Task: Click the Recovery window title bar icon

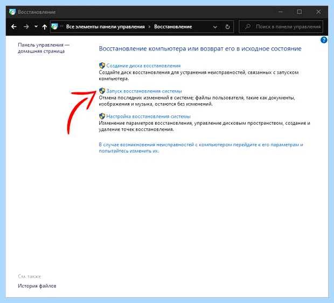Action: (12, 12)
